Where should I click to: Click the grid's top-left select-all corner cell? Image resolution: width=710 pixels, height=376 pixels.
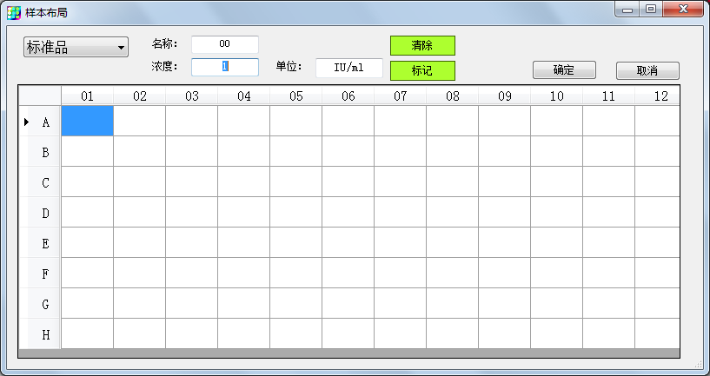coord(40,96)
